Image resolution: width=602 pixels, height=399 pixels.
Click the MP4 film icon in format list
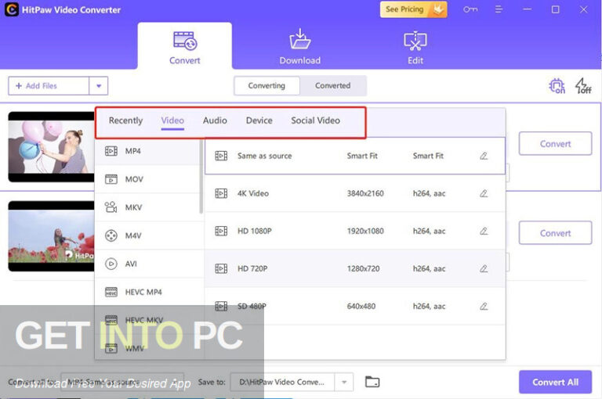tap(111, 151)
